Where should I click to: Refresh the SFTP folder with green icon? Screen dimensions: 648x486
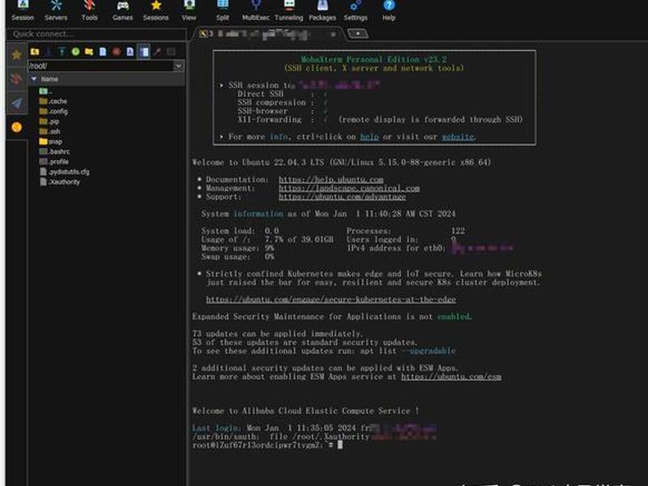[x=75, y=52]
